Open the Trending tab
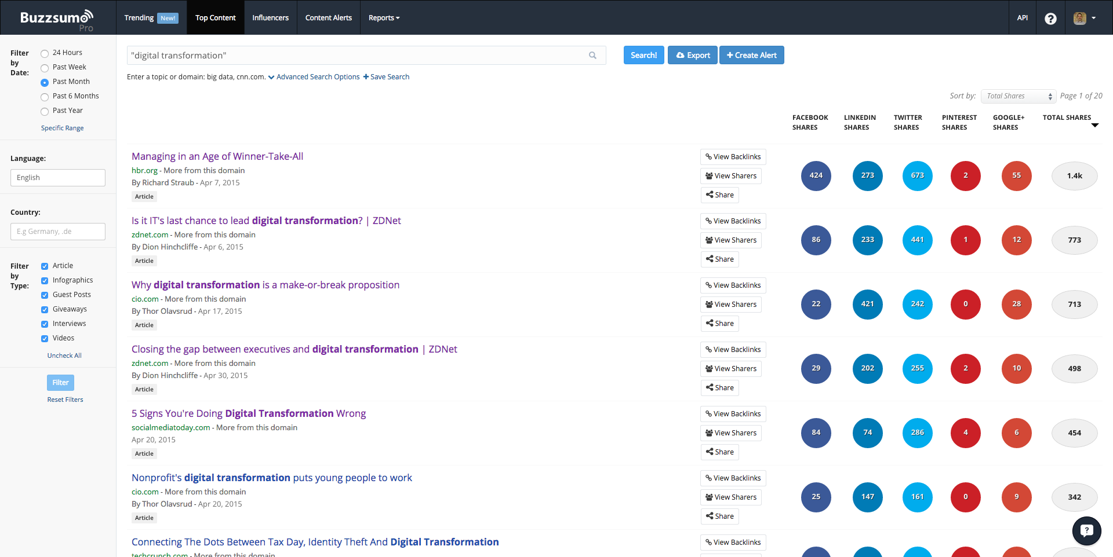The width and height of the screenshot is (1113, 557). point(151,18)
